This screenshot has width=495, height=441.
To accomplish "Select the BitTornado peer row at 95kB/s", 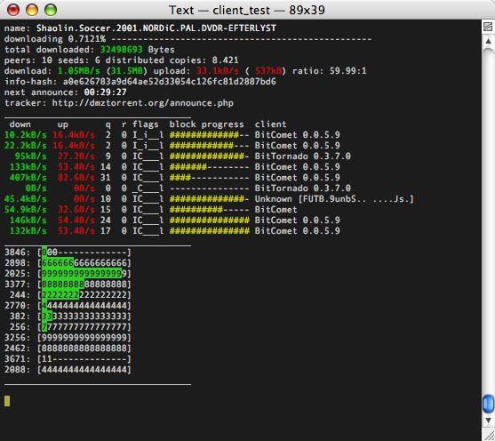I will click(x=177, y=156).
